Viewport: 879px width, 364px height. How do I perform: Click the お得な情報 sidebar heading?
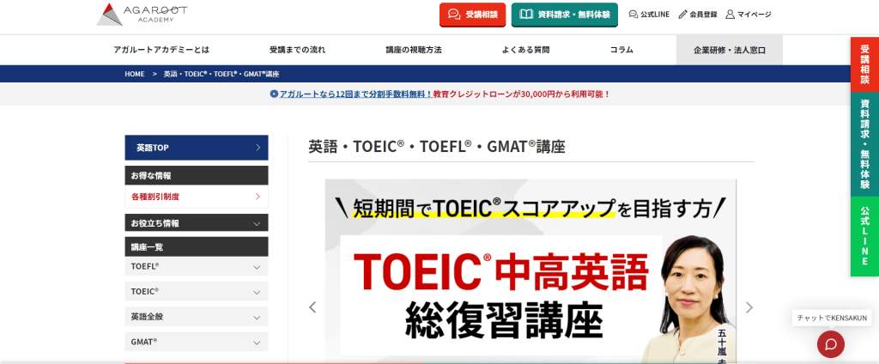tap(197, 175)
